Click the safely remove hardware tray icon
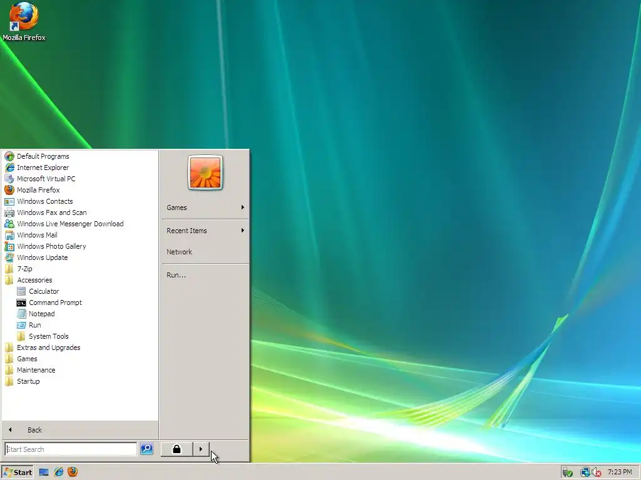 click(x=567, y=472)
